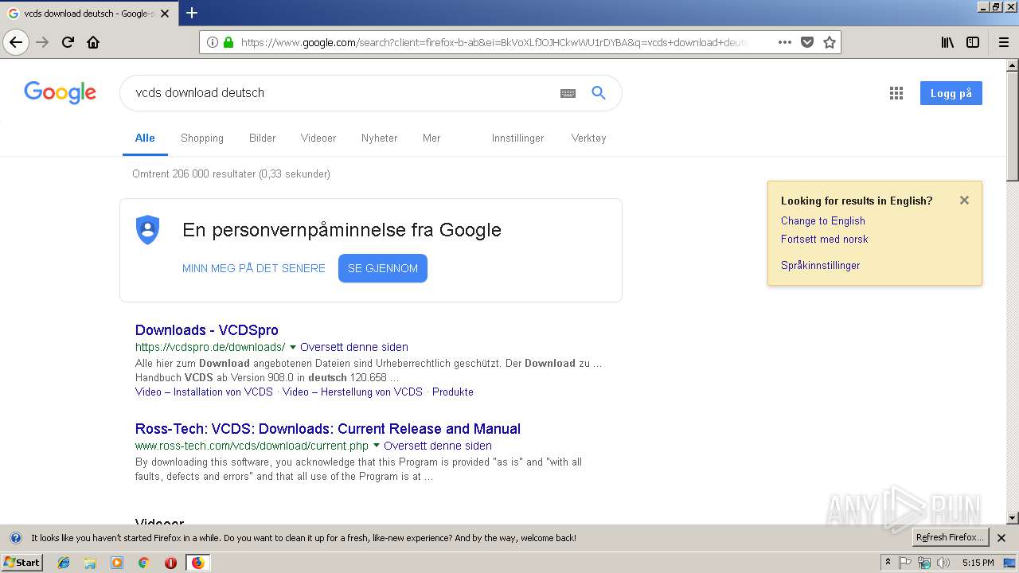Open the Google apps grid

(896, 93)
